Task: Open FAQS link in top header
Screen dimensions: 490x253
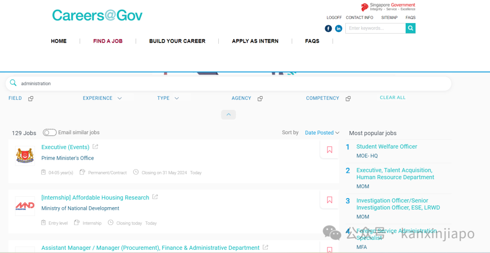Action: 411,18
